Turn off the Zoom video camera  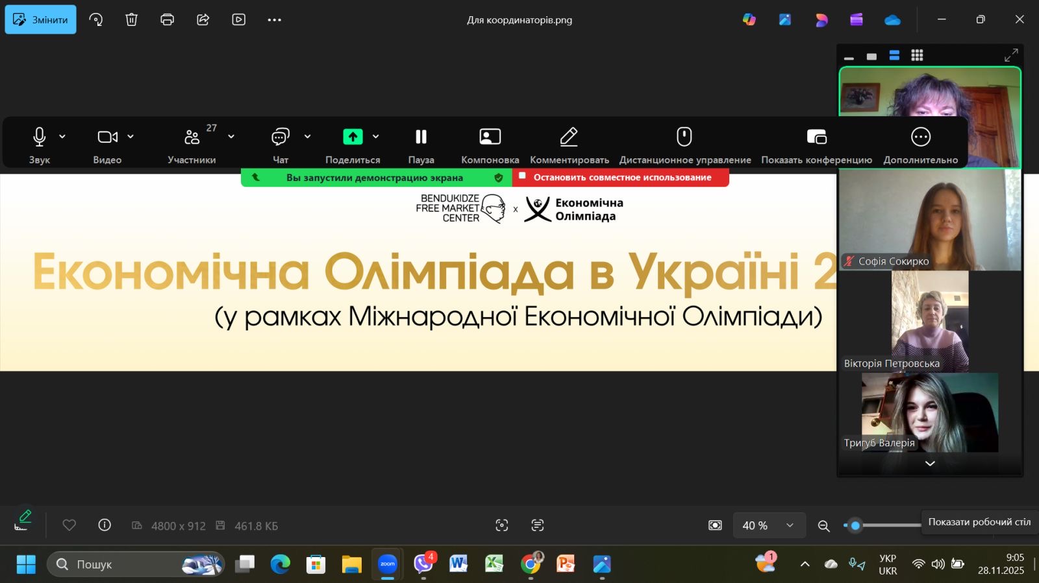pyautogui.click(x=107, y=137)
